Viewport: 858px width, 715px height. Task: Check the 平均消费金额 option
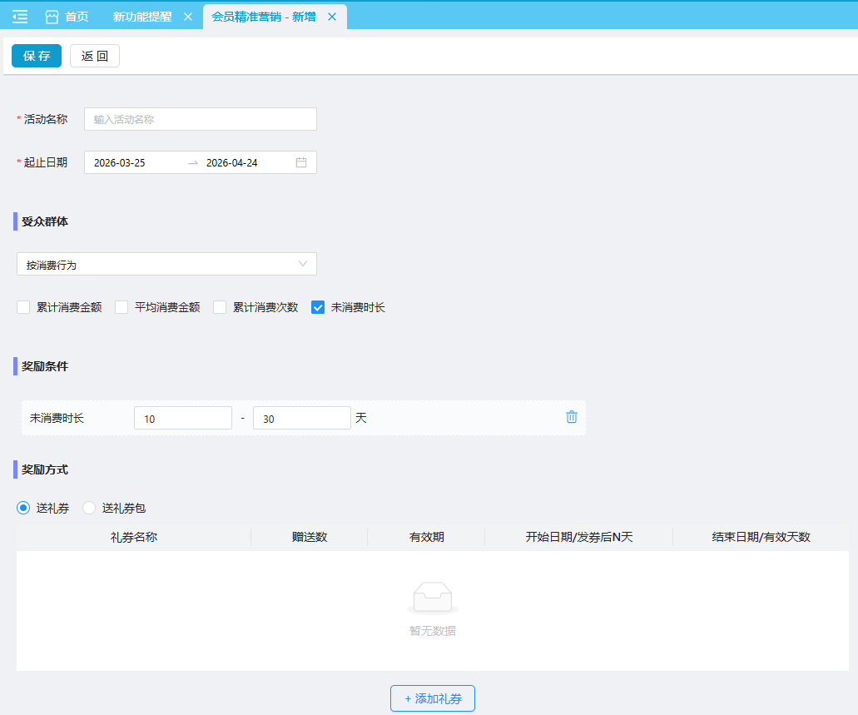pos(122,307)
